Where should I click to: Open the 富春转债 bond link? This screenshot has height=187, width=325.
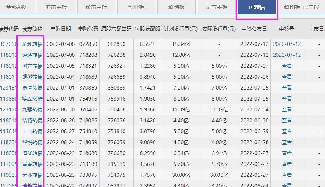(32, 164)
